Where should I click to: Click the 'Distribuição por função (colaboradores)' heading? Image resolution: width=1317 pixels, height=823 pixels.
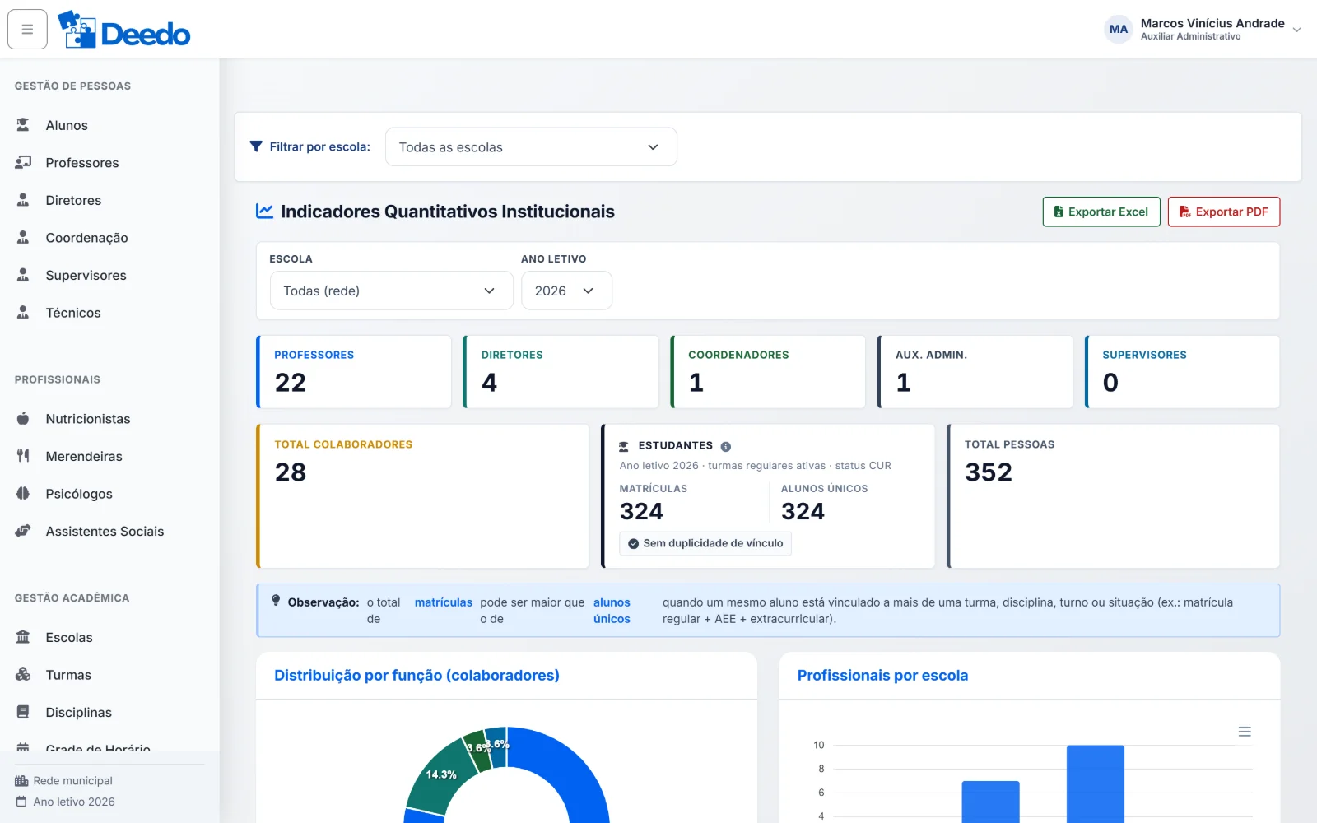[x=417, y=676]
